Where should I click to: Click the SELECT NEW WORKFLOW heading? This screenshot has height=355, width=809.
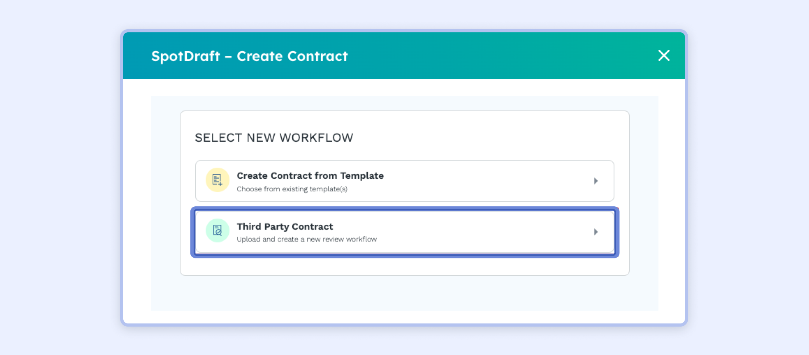click(x=274, y=138)
